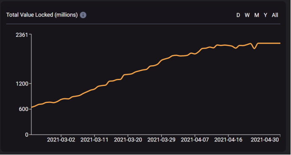
Task: Show the All time range
Action: coord(275,15)
